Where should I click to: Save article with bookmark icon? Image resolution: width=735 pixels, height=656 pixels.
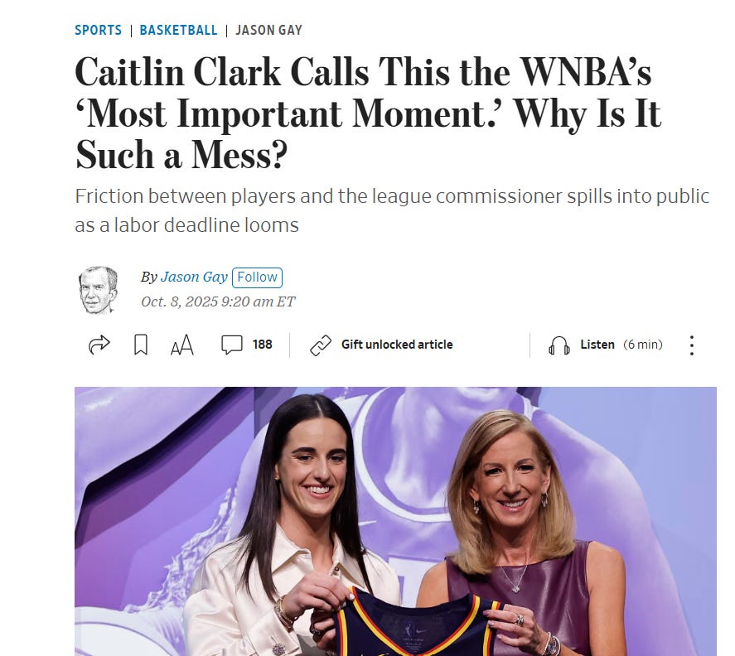point(141,345)
